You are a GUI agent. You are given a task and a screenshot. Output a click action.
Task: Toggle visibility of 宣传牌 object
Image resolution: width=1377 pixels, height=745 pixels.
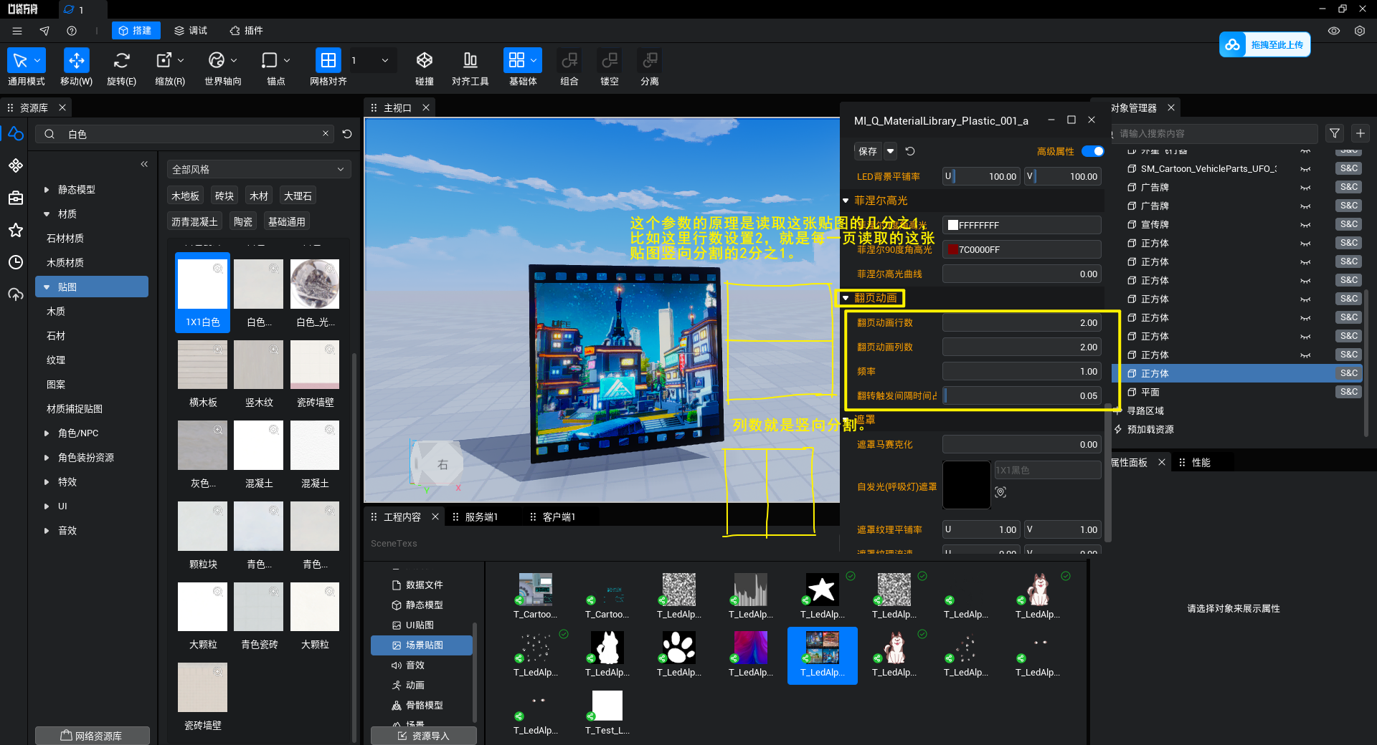[1305, 225]
